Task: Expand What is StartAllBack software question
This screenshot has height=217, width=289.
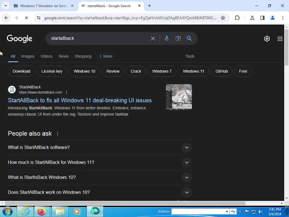Action: pyautogui.click(x=100, y=147)
